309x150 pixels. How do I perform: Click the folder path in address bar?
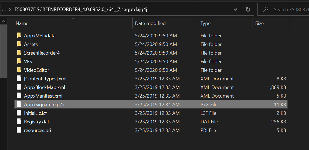coord(81,9)
